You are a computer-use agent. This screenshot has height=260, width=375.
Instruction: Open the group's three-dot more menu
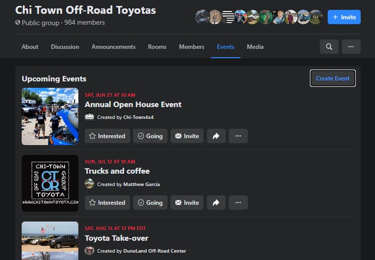(351, 47)
